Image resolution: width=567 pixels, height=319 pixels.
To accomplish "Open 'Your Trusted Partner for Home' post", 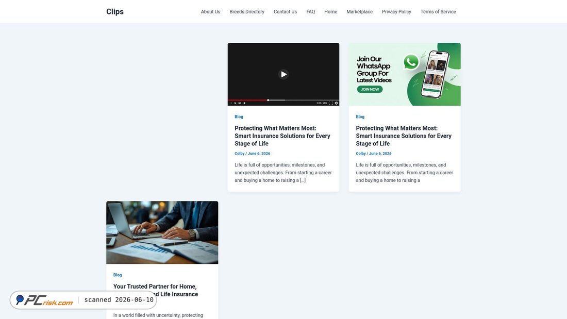I will click(x=156, y=290).
